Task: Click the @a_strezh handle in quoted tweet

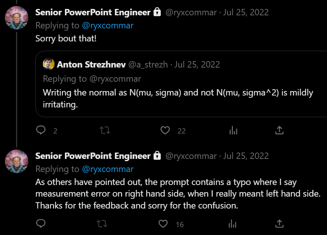Action: click(x=148, y=65)
